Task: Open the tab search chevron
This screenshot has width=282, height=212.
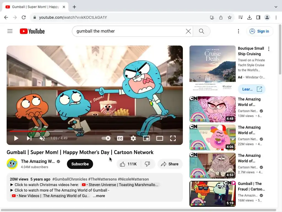Action: pos(276,7)
